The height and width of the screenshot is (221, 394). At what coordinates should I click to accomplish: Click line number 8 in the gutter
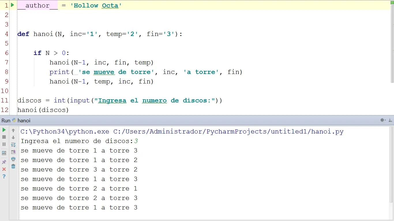click(x=6, y=72)
